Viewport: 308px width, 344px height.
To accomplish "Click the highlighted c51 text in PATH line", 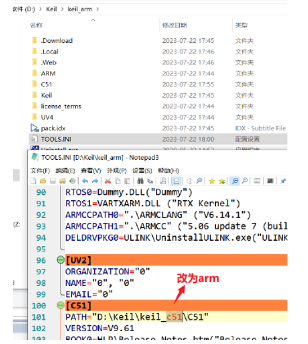I will pos(174,317).
